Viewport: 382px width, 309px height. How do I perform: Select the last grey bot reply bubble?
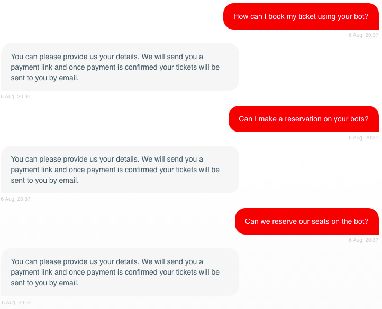[120, 272]
